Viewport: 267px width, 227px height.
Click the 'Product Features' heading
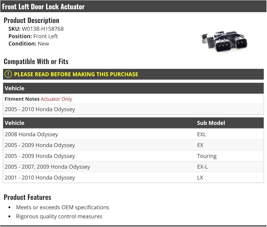[x=28, y=197]
